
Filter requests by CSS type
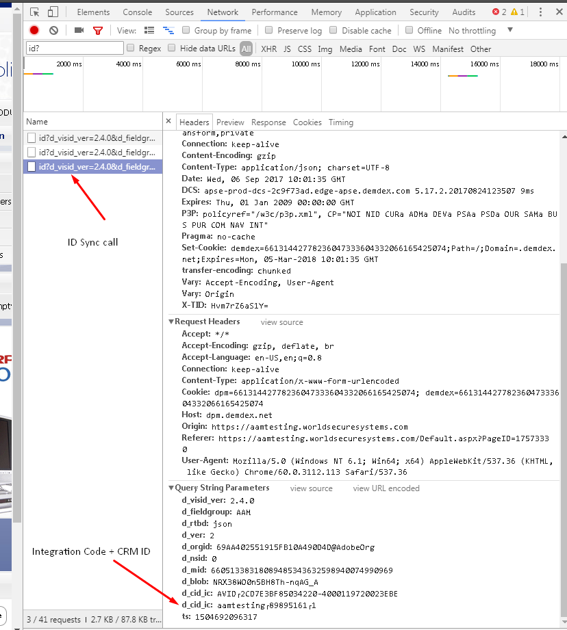[x=305, y=49]
